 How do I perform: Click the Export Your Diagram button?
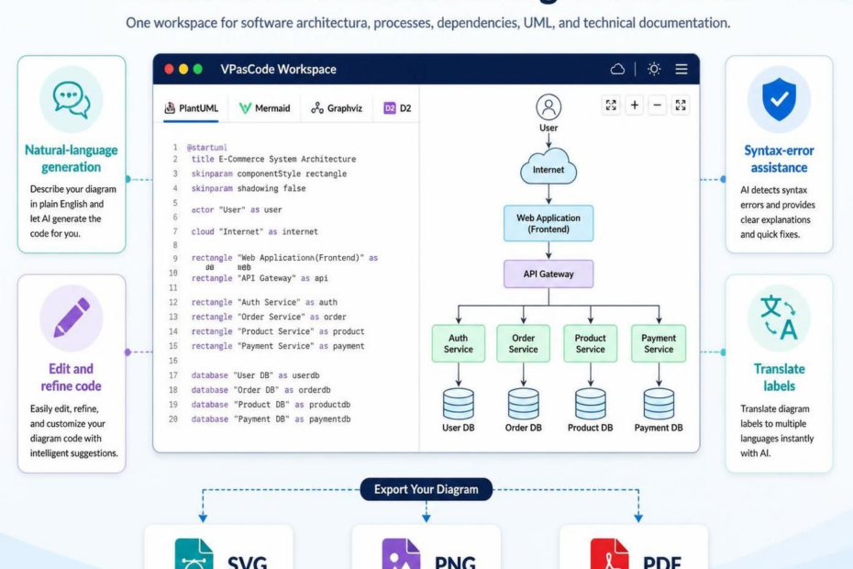click(x=426, y=489)
